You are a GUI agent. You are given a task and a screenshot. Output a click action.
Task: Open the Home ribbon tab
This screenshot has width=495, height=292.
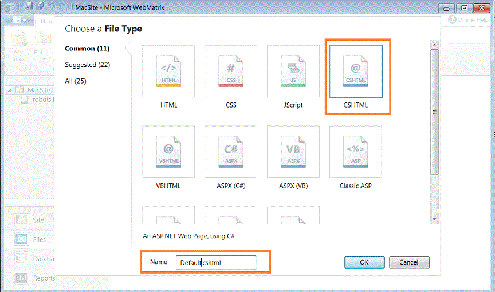click(x=47, y=21)
